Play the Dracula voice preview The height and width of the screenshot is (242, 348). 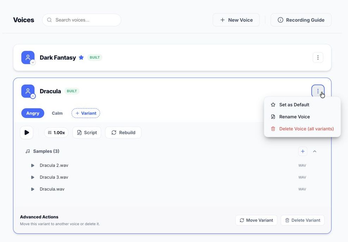(x=26, y=132)
